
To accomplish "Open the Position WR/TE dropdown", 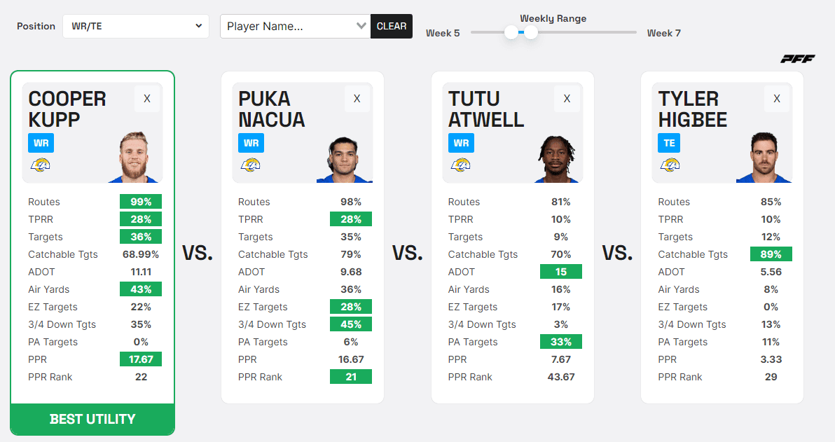I will click(136, 27).
